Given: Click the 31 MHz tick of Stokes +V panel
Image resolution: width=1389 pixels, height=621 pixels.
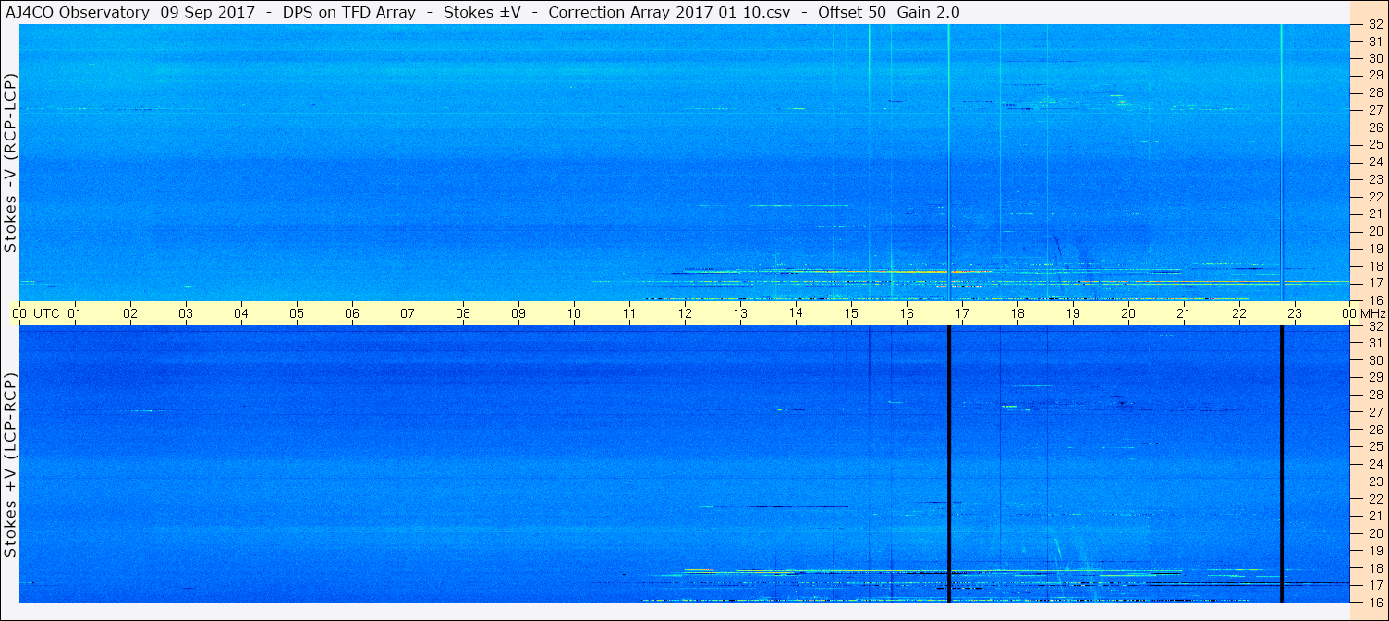Looking at the screenshot, I should 1374,343.
